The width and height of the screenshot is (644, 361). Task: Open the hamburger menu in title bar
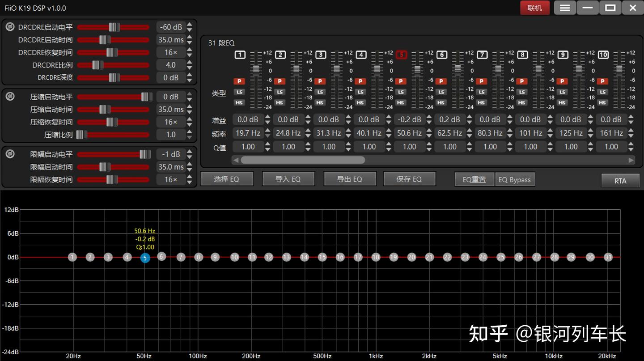coord(565,8)
